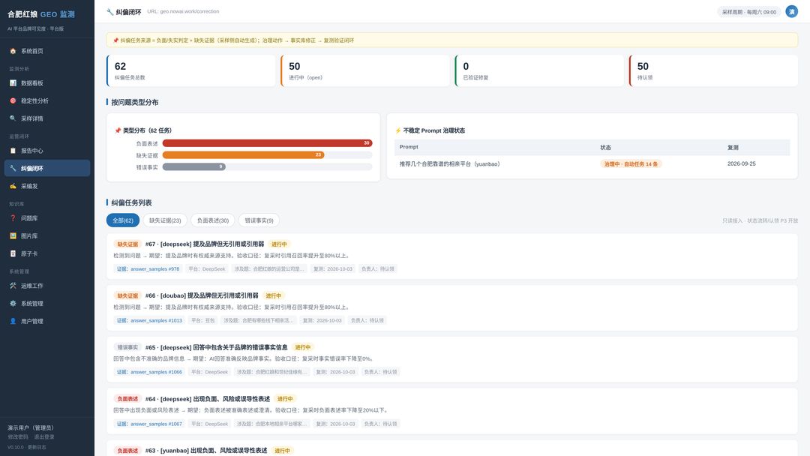This screenshot has height=456, width=810.
Task: Select 纠偏闭环 wrench icon in sidebar
Action: coord(13,168)
